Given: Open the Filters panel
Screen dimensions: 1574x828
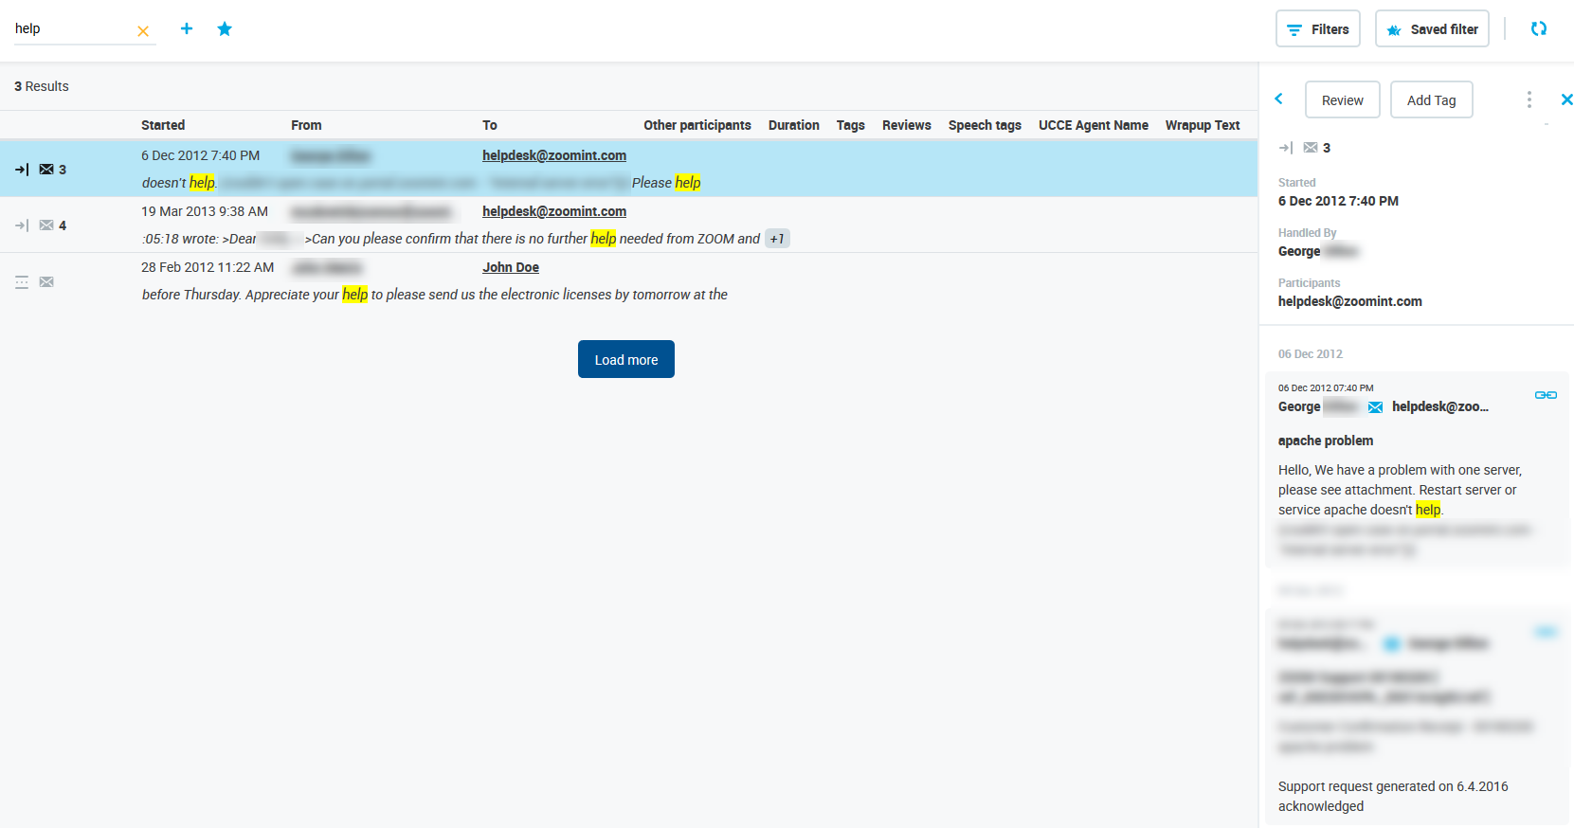Looking at the screenshot, I should click(x=1317, y=29).
